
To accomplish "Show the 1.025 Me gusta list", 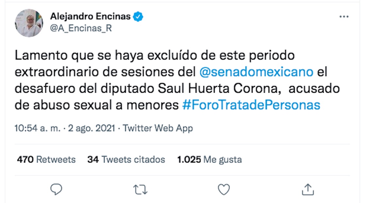I will coord(209,160).
